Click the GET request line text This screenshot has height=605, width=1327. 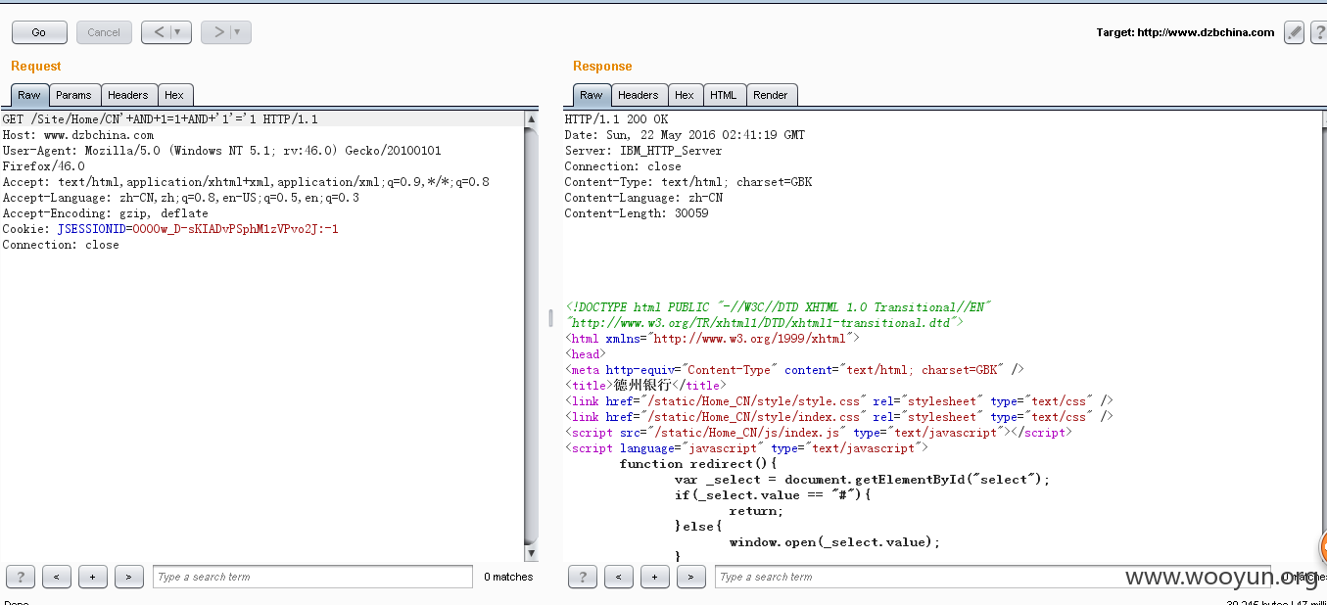click(161, 119)
